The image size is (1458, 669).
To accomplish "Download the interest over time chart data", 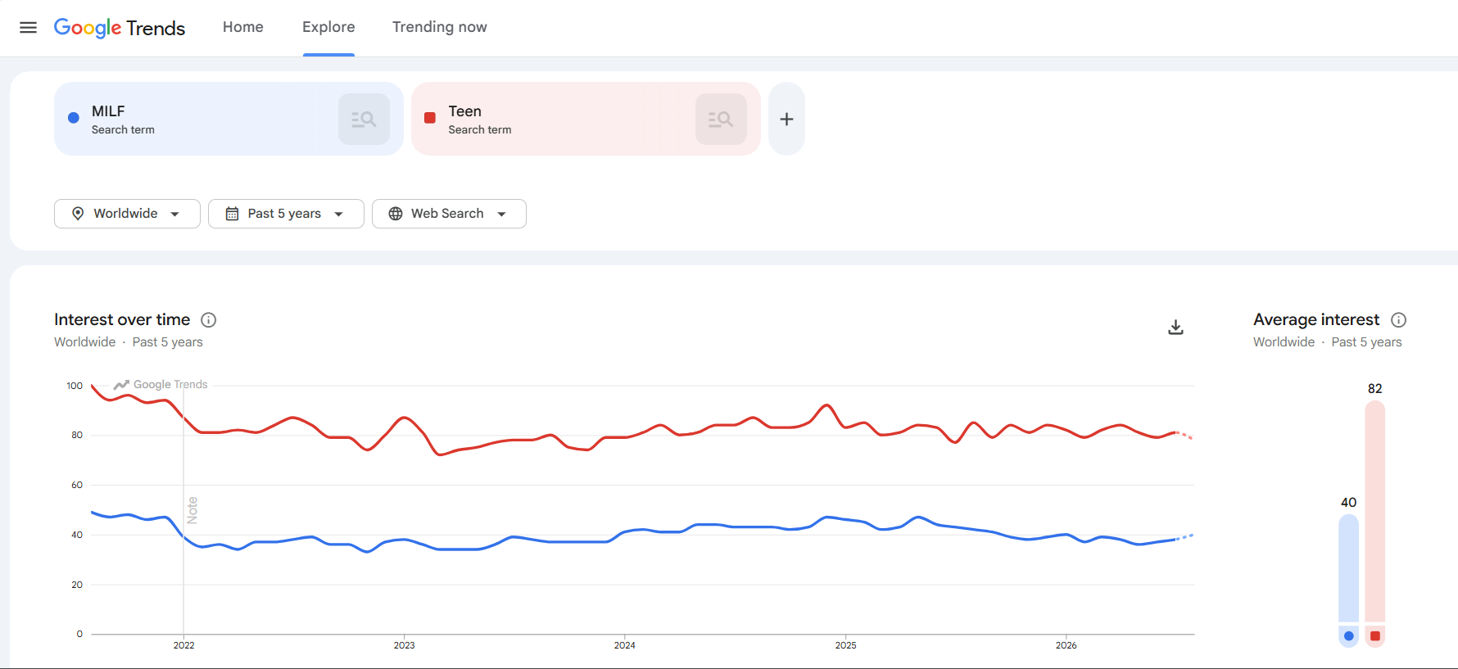I will pos(1175,328).
